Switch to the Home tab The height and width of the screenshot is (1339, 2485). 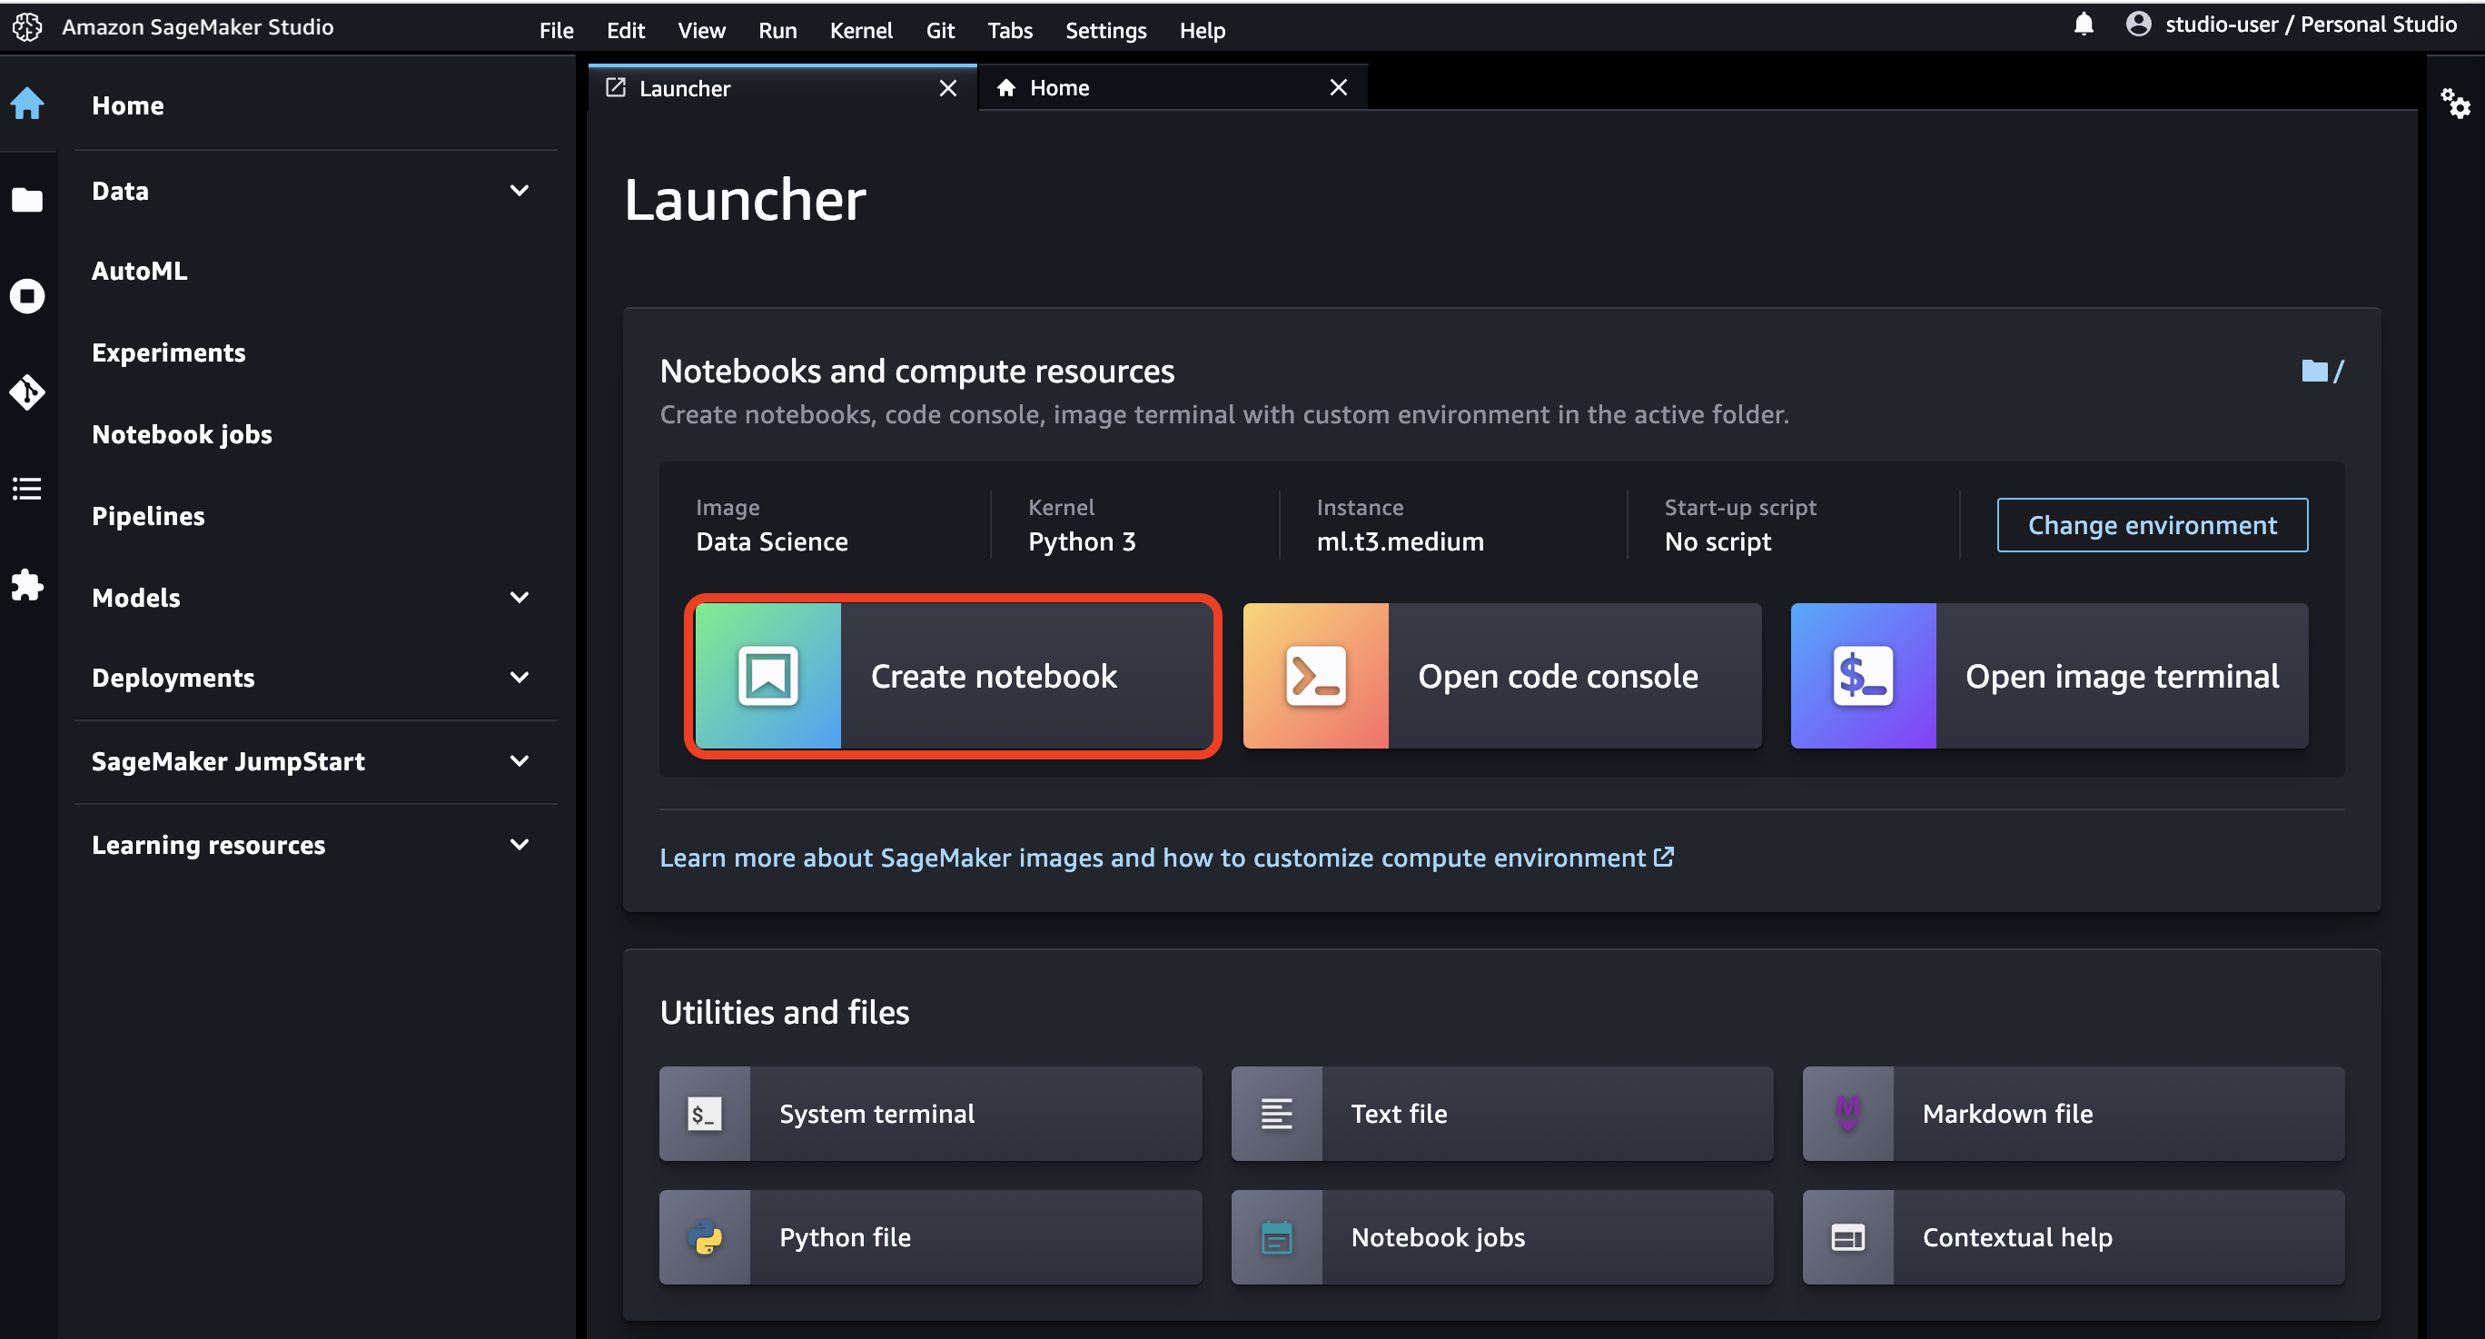(1059, 88)
